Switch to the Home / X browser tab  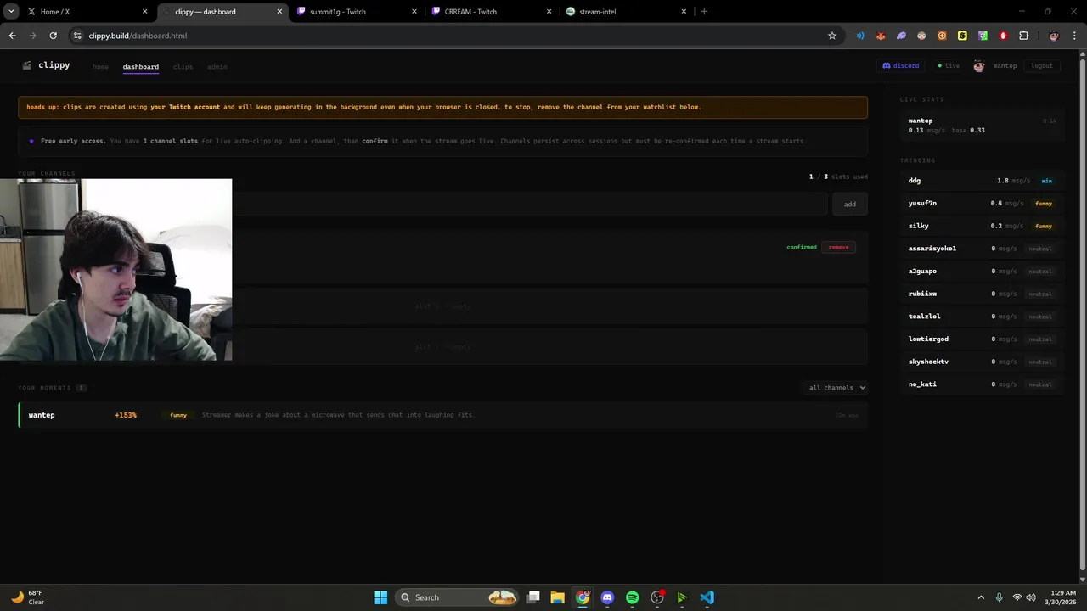87,12
